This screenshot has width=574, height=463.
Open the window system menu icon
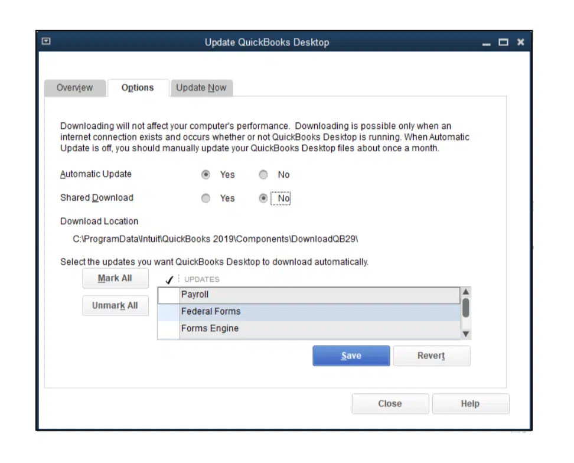point(46,41)
